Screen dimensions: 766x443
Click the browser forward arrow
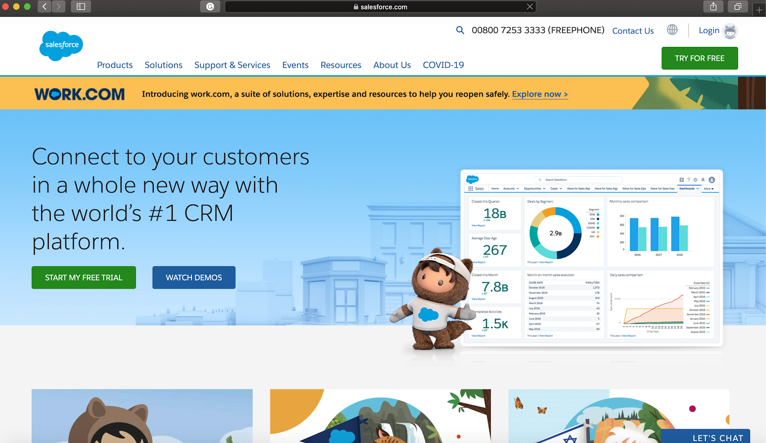(58, 7)
